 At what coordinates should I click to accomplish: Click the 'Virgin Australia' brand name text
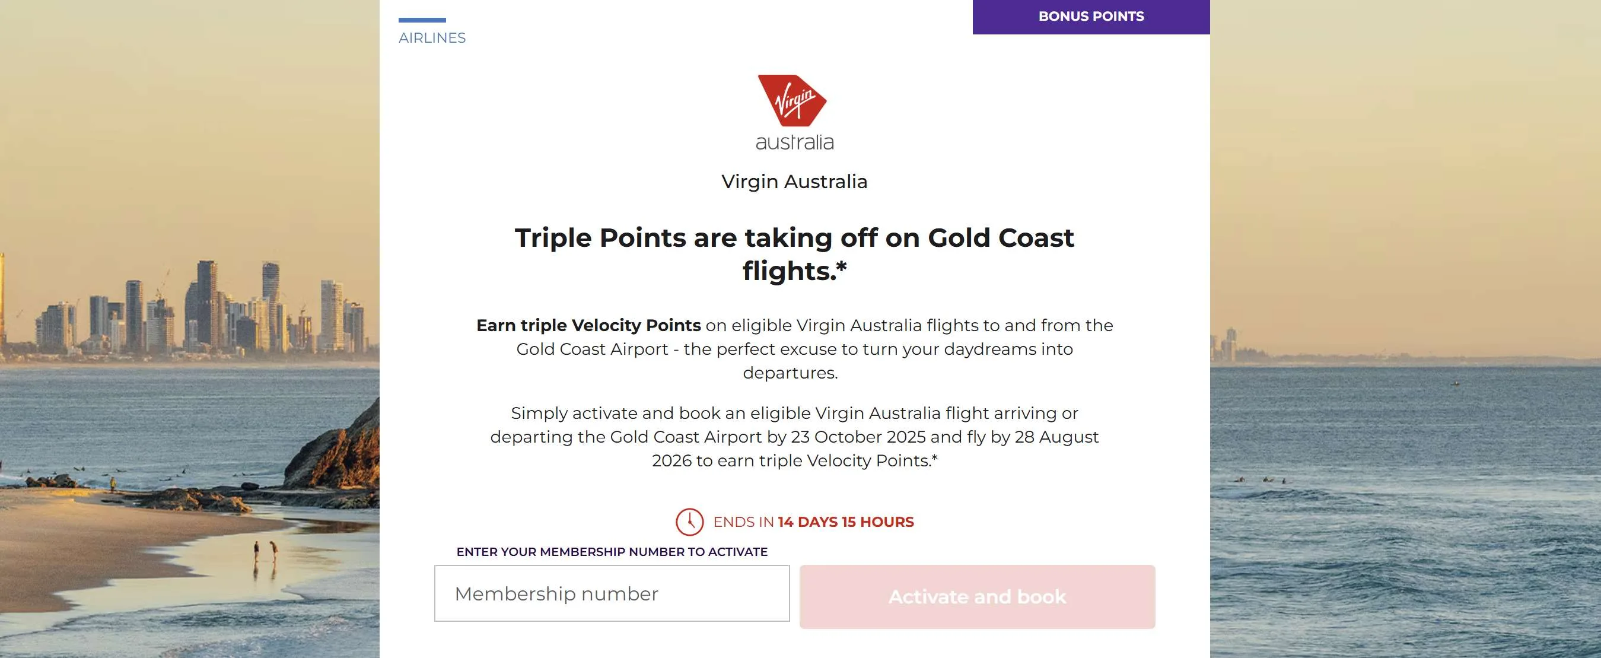[794, 182]
